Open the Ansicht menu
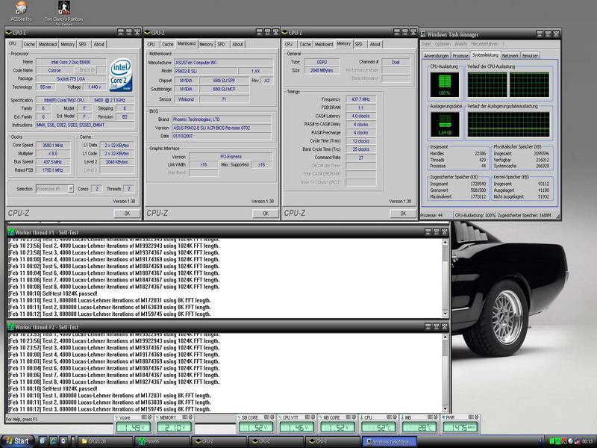The image size is (597, 448). point(460,44)
